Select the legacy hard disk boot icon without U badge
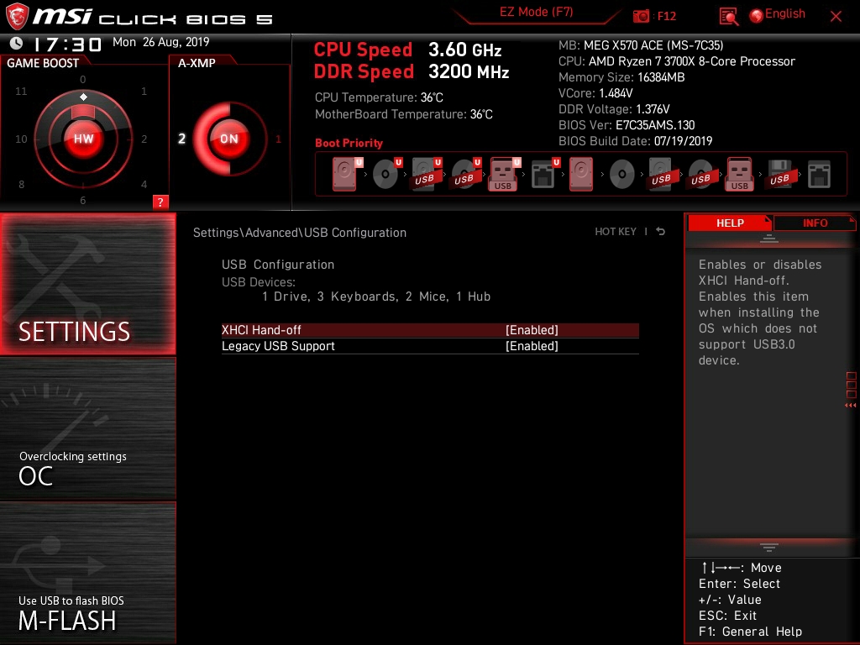The height and width of the screenshot is (645, 860). point(581,174)
